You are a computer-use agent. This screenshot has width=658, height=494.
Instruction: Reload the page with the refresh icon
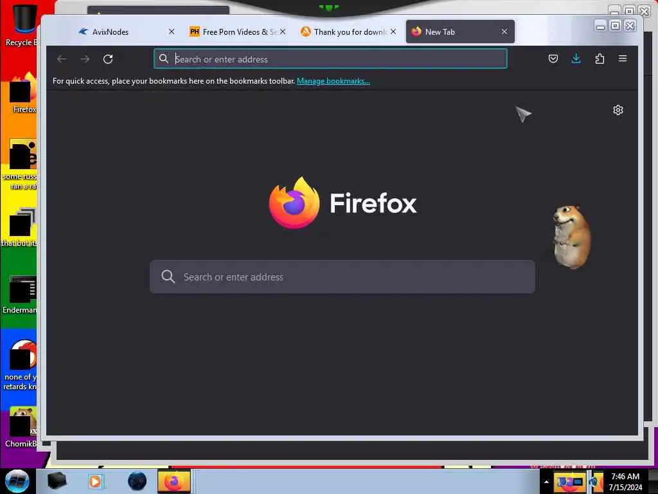pos(108,59)
